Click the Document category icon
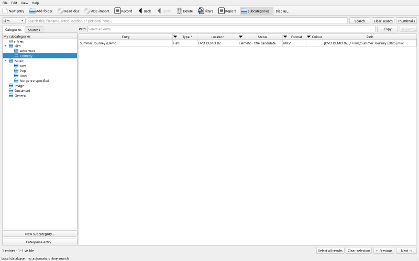This screenshot has width=419, height=261. [11, 90]
